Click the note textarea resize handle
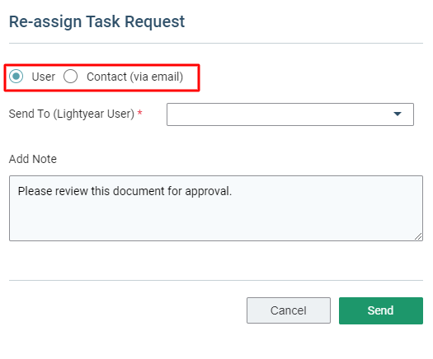 [x=418, y=236]
